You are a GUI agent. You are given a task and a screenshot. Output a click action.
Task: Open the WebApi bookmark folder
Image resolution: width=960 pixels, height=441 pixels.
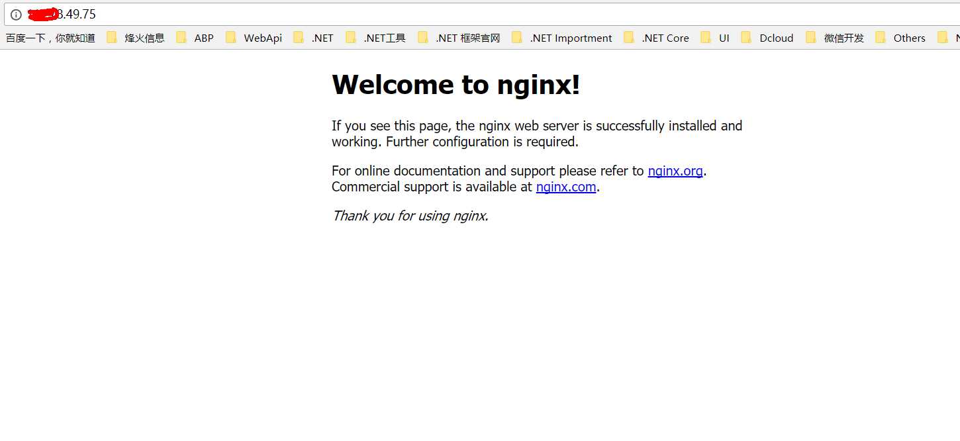point(254,38)
